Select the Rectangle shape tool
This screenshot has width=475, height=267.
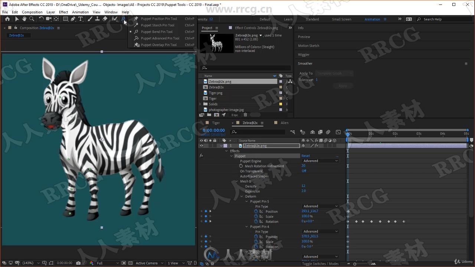65,19
